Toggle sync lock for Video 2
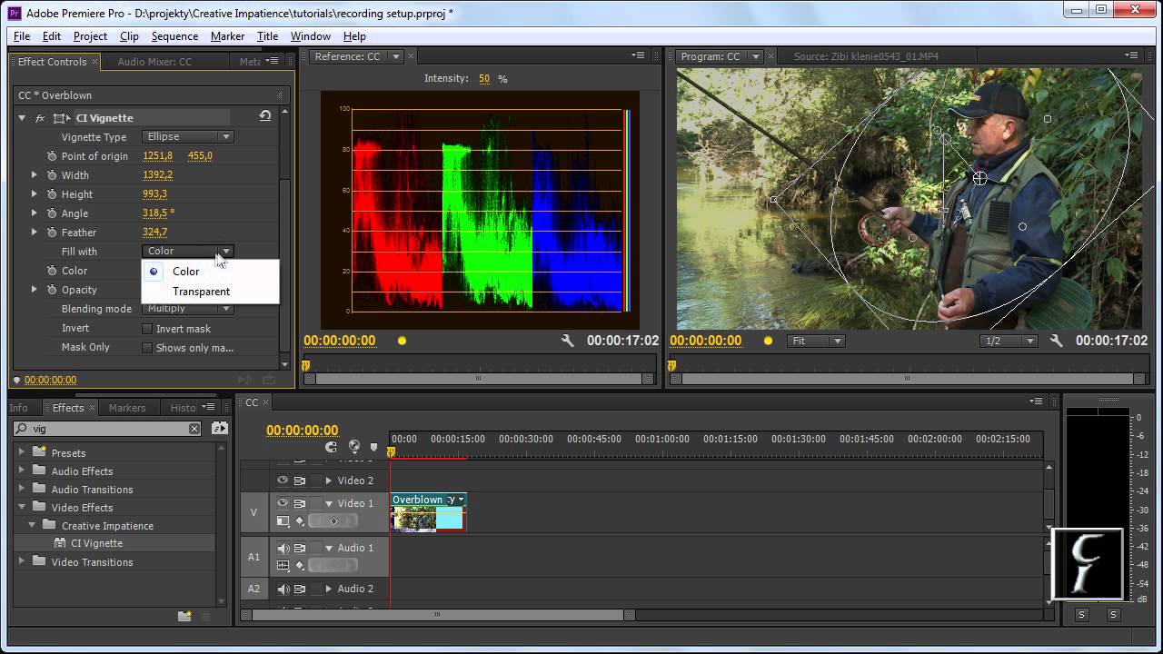 (x=300, y=481)
